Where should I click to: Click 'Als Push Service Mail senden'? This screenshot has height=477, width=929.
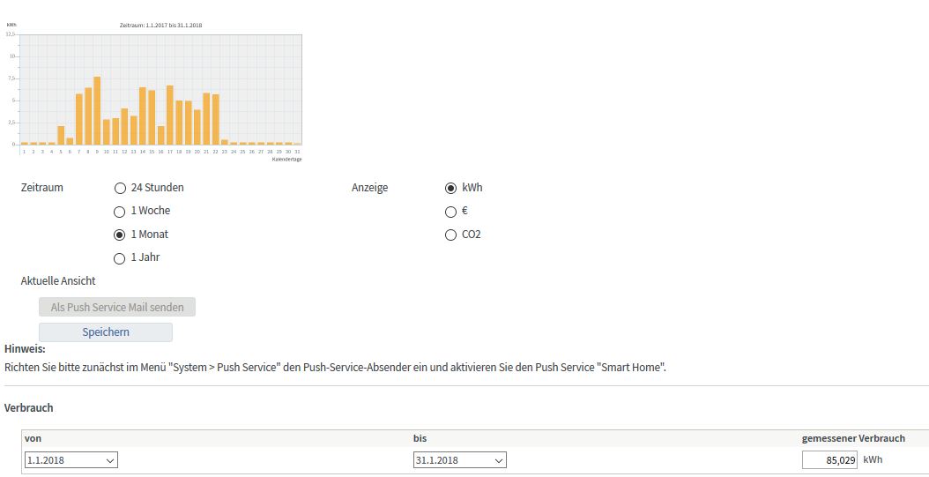click(117, 308)
